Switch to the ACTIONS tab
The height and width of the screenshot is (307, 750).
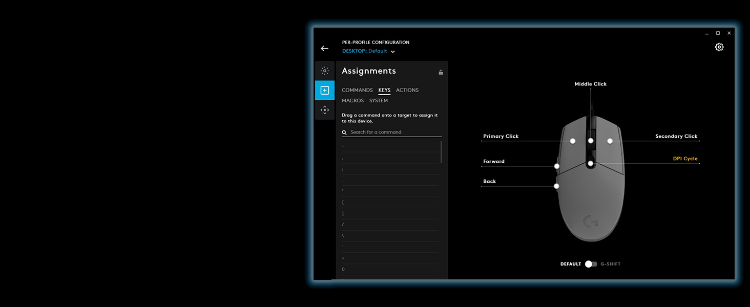[x=407, y=90]
